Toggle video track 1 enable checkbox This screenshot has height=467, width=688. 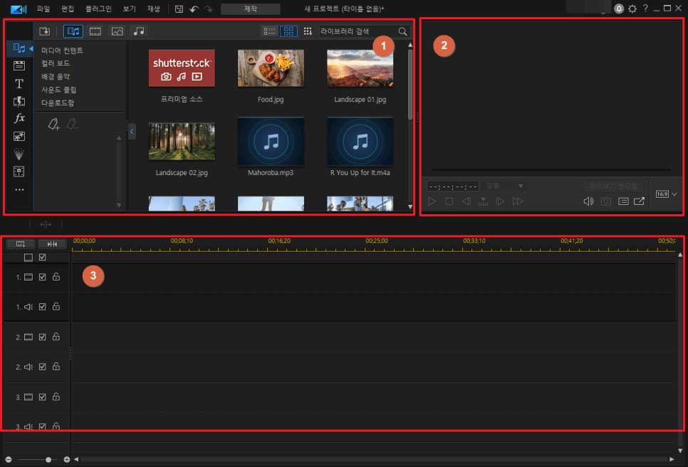click(x=42, y=277)
